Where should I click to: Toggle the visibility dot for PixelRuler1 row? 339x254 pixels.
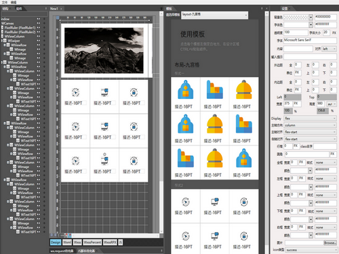tap(44, 28)
